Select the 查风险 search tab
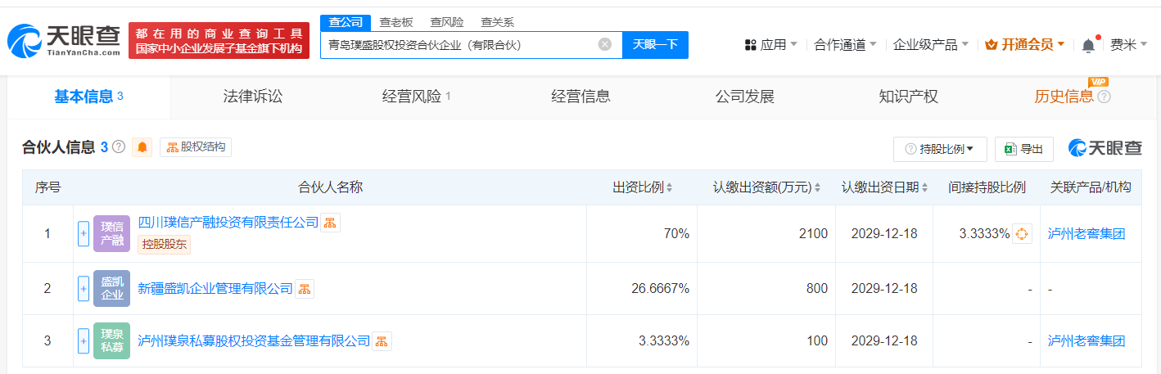This screenshot has width=1161, height=374. point(447,22)
